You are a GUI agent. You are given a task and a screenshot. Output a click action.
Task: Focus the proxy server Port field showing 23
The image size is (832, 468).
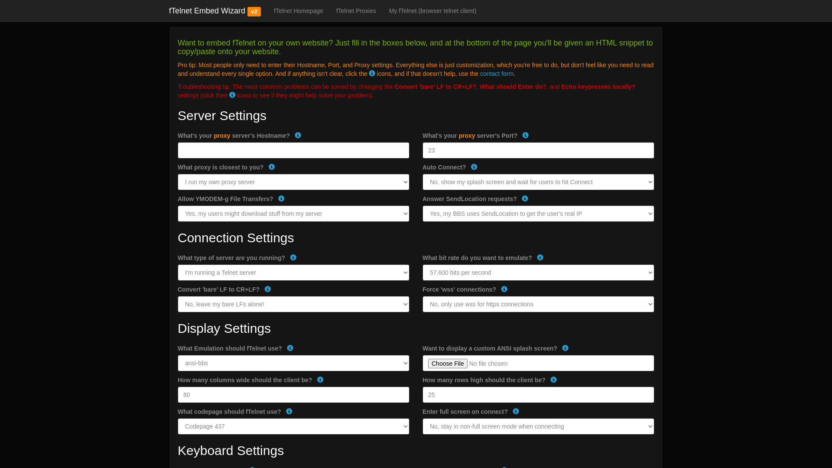coord(538,150)
